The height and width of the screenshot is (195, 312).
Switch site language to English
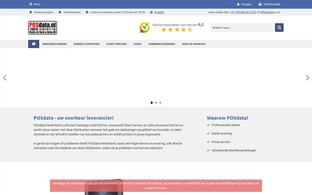pyautogui.click(x=159, y=12)
